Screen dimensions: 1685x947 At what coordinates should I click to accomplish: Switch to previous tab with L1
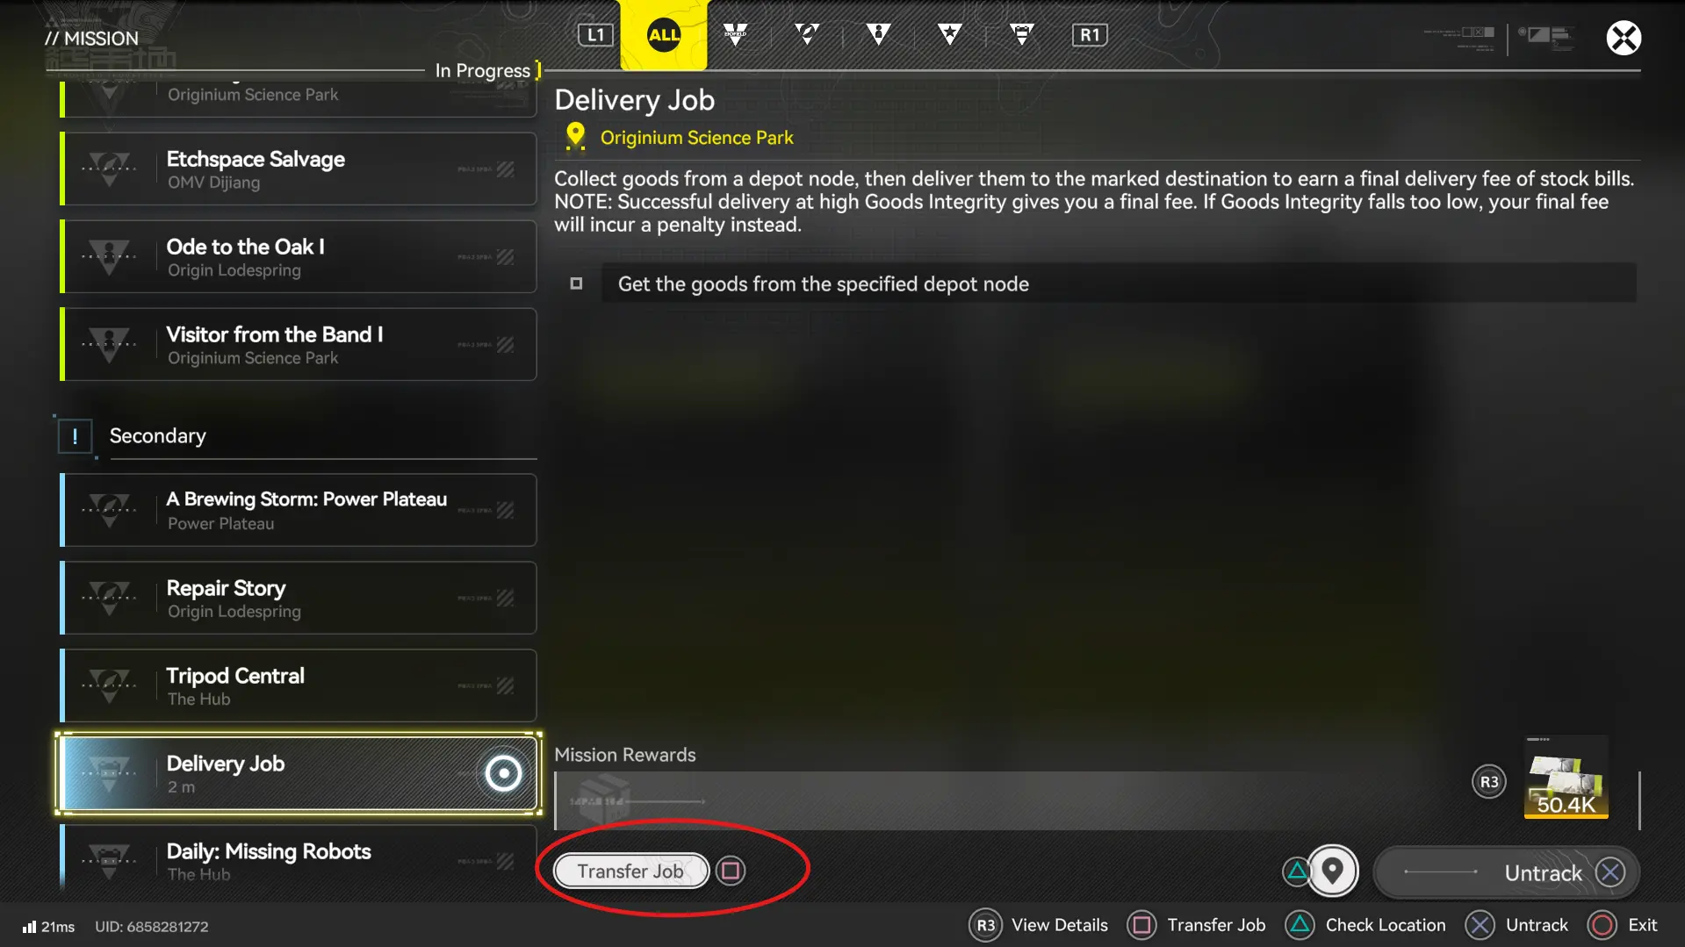click(x=595, y=35)
